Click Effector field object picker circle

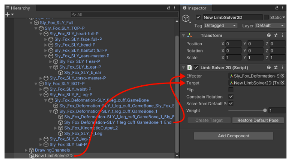coord(282,76)
